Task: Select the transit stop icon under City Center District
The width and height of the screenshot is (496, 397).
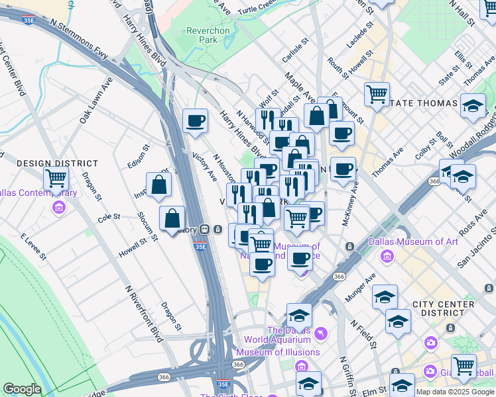Action: pyautogui.click(x=450, y=328)
